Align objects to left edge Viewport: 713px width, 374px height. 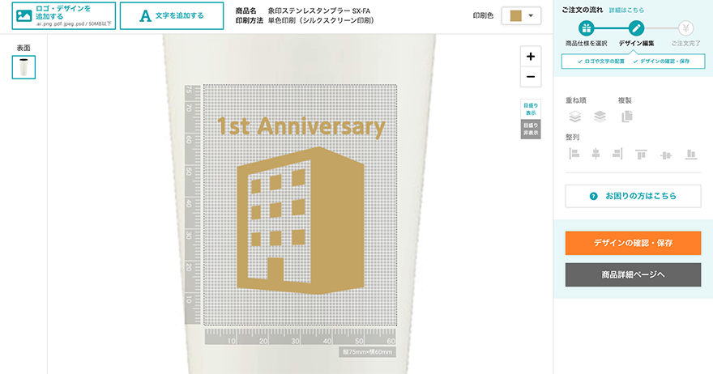point(574,154)
